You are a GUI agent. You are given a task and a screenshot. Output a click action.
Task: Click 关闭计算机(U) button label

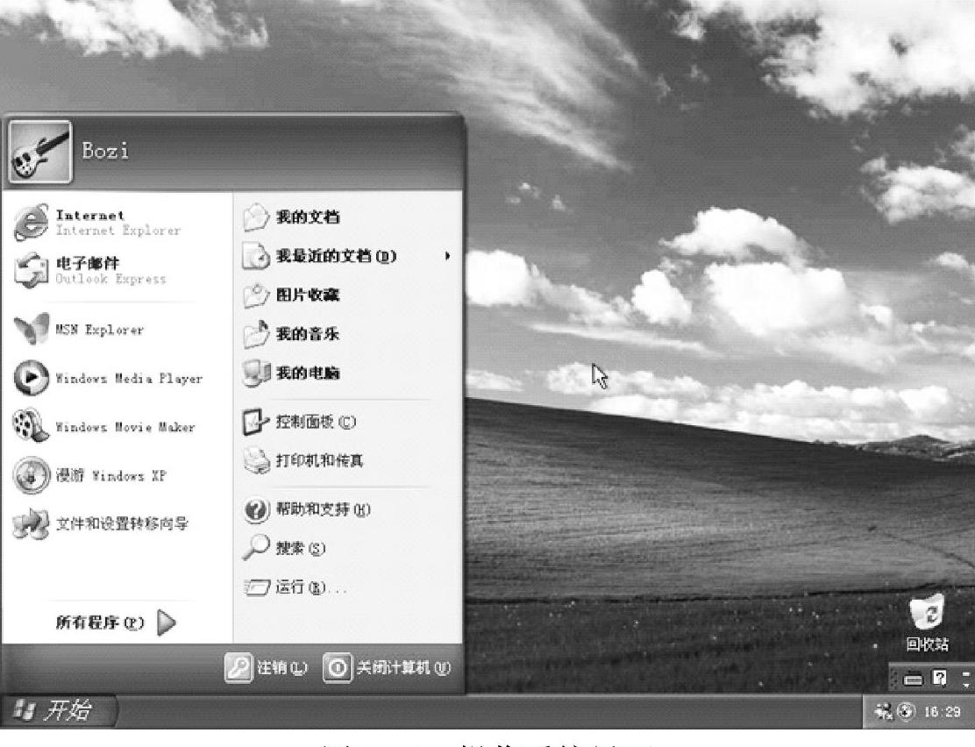(403, 668)
